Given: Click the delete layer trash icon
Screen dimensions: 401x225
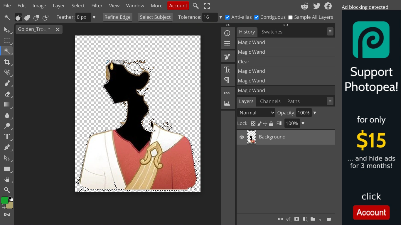Looking at the screenshot, I should [x=329, y=219].
